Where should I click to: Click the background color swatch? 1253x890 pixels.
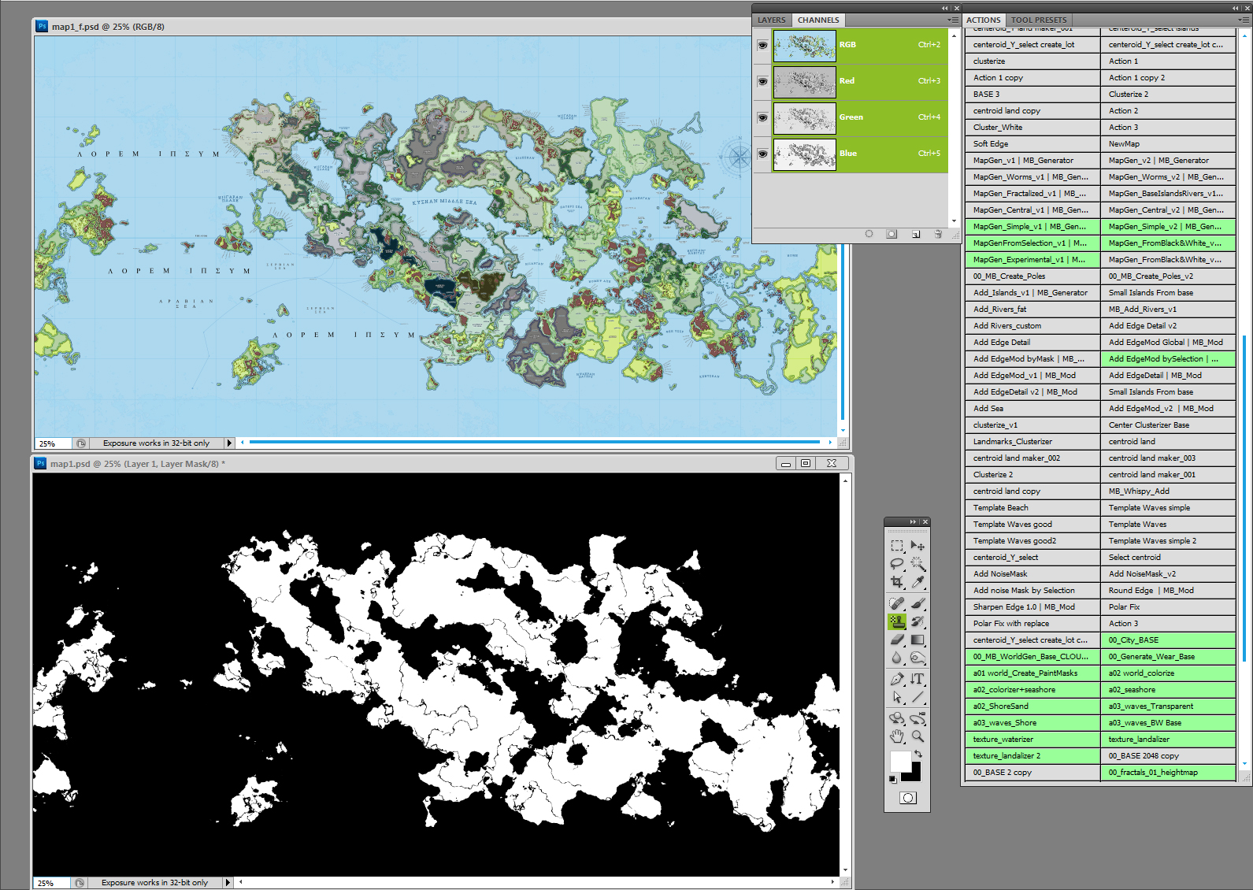(914, 774)
